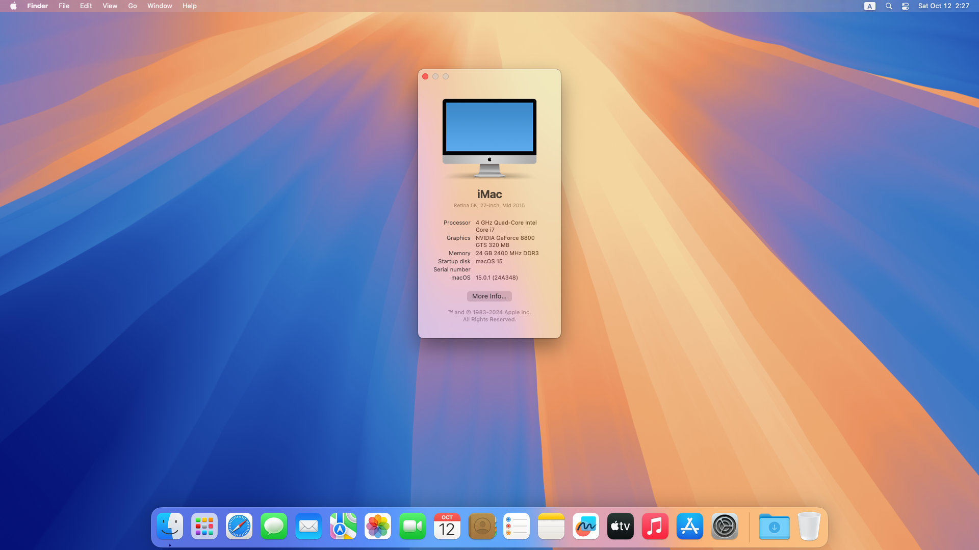
Task: Click the More Info... button
Action: coord(489,296)
